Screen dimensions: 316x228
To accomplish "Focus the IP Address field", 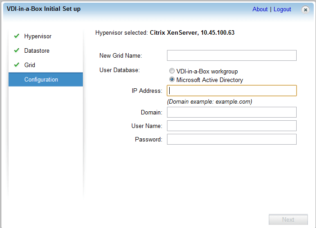I will coord(231,91).
